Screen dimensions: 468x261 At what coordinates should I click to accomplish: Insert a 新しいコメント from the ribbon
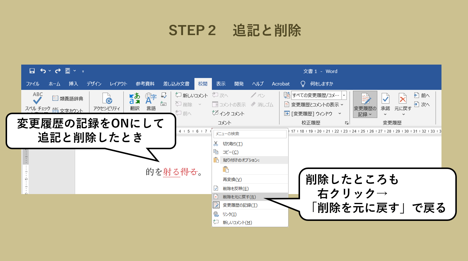(192, 95)
